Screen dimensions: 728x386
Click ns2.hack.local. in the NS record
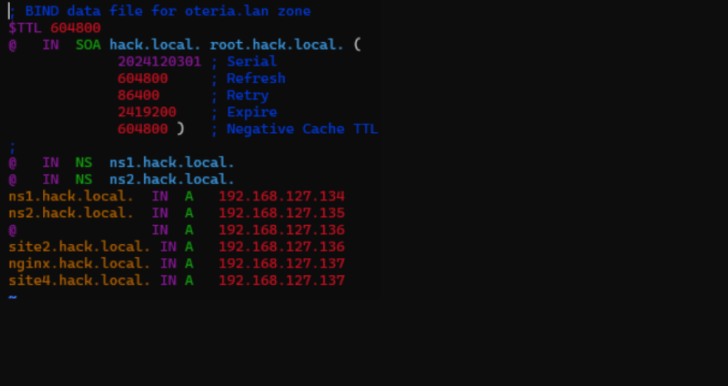172,179
